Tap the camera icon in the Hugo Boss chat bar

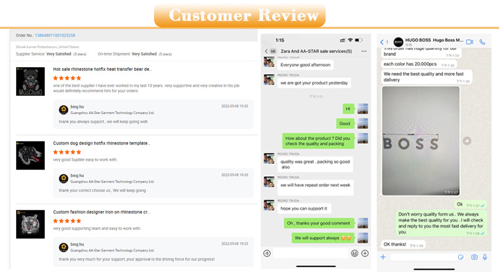click(474, 257)
